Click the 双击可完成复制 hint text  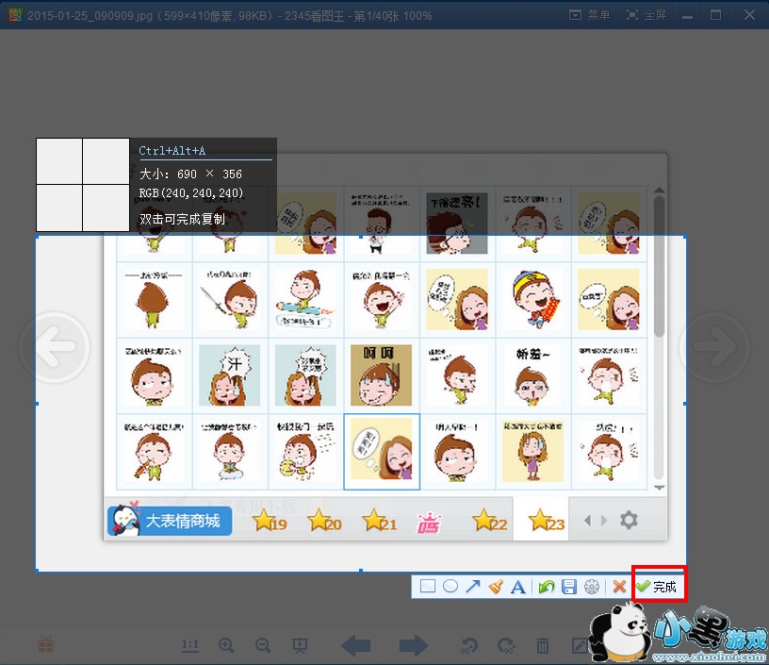point(182,219)
